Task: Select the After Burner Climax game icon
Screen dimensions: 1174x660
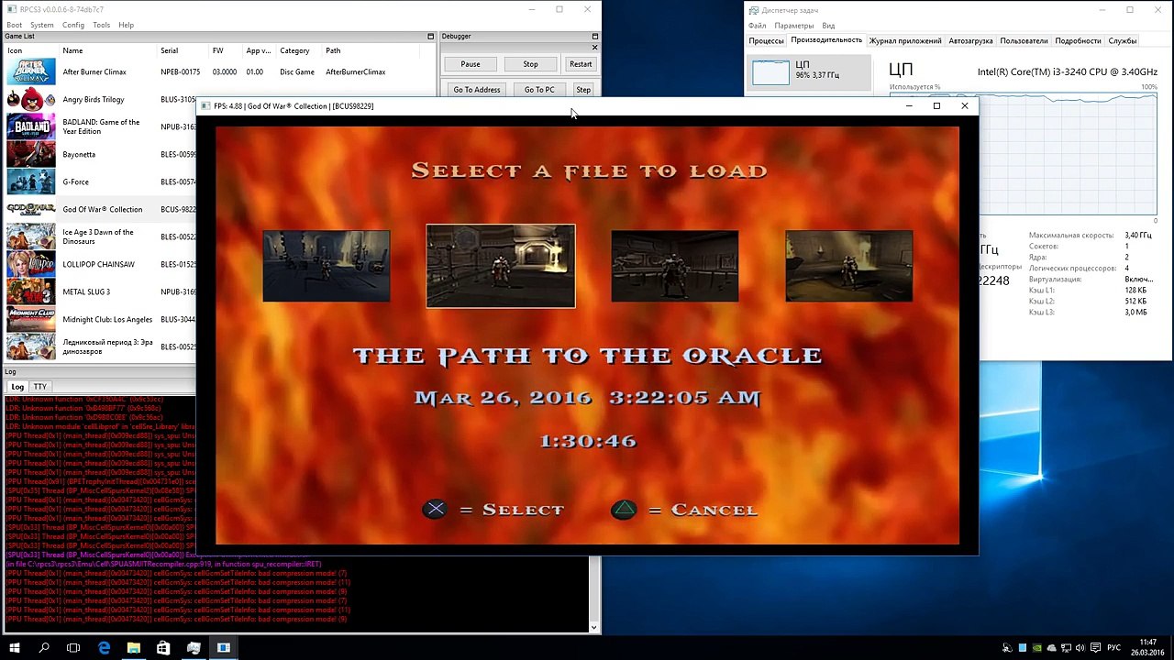Action: click(x=31, y=71)
